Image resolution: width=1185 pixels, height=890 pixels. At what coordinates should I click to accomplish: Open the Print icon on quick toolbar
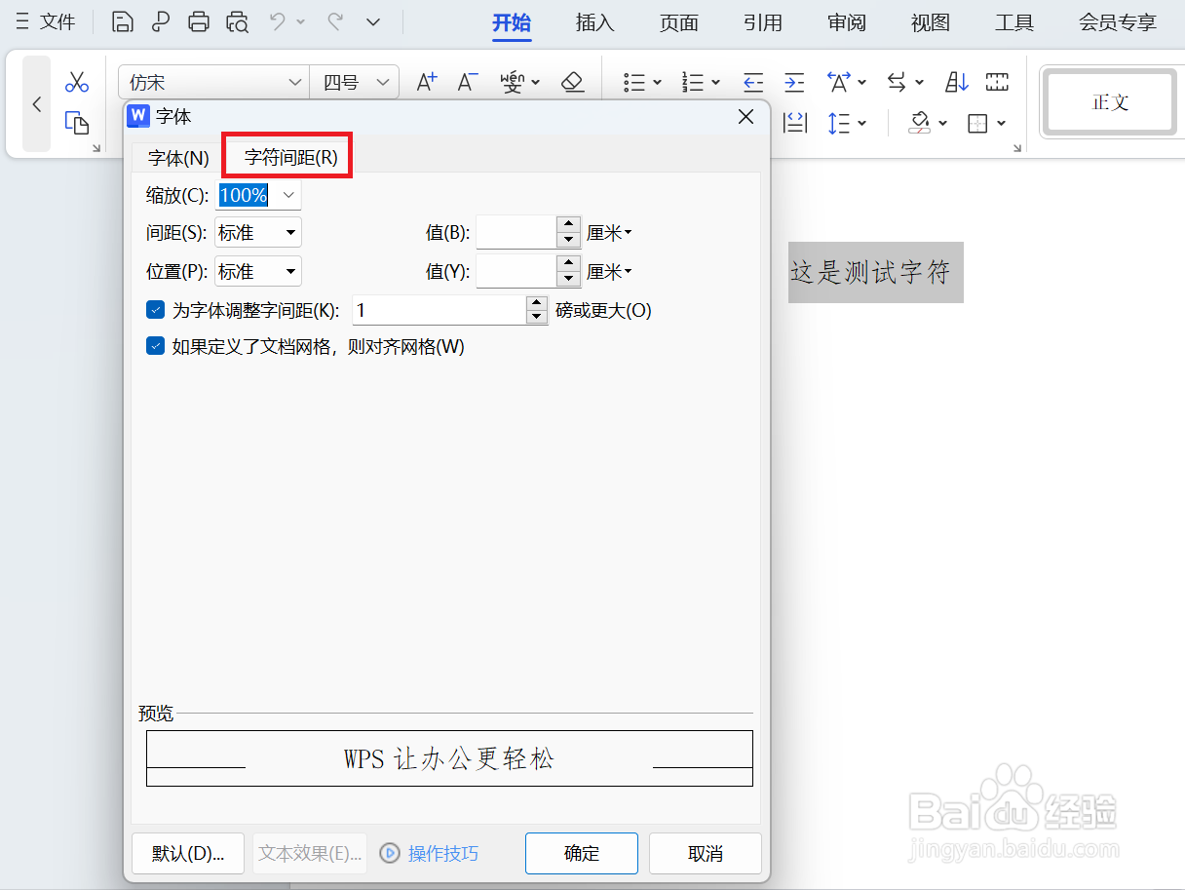click(199, 20)
